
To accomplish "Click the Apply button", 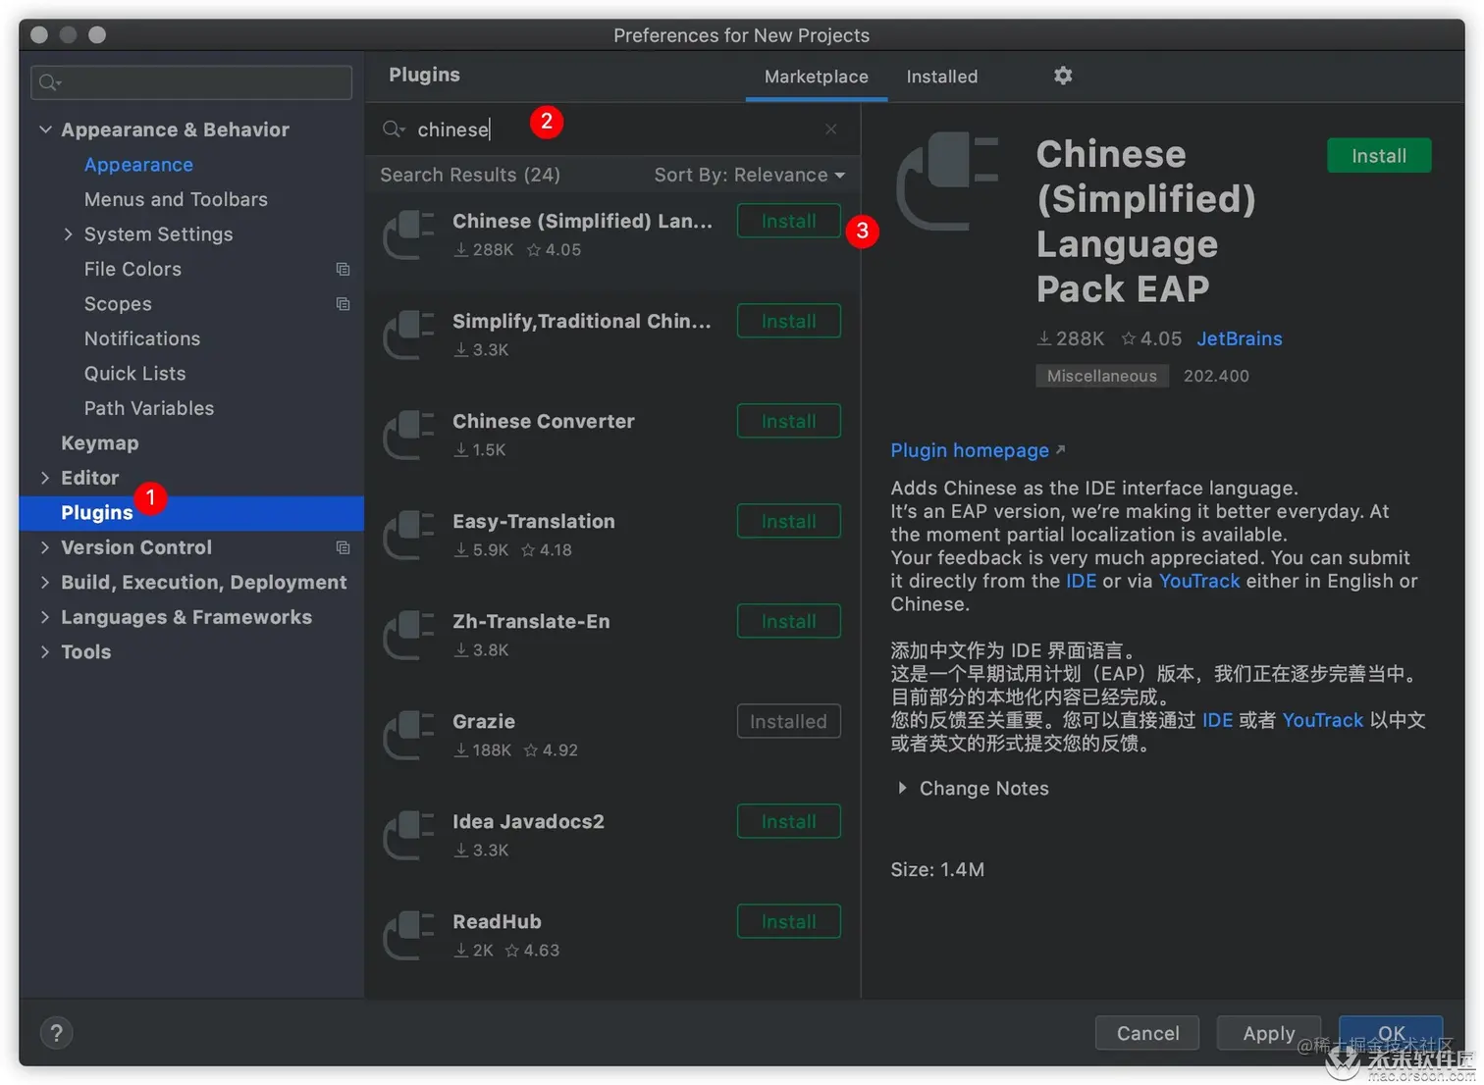I will click(x=1269, y=1033).
